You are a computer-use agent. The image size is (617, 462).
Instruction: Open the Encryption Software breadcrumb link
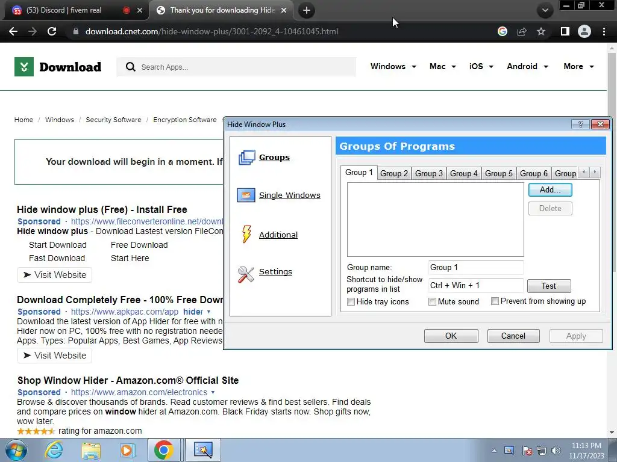(x=184, y=120)
